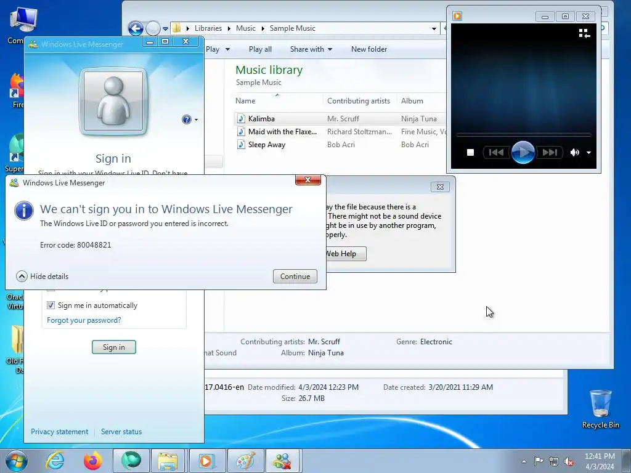Close the sound device error dialog
This screenshot has width=631, height=473.
(440, 187)
